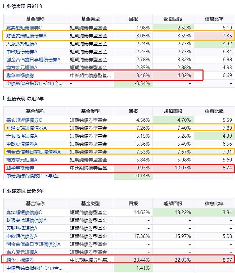Open 南方梦元短债A link in 最近1年 table

click(x=22, y=68)
